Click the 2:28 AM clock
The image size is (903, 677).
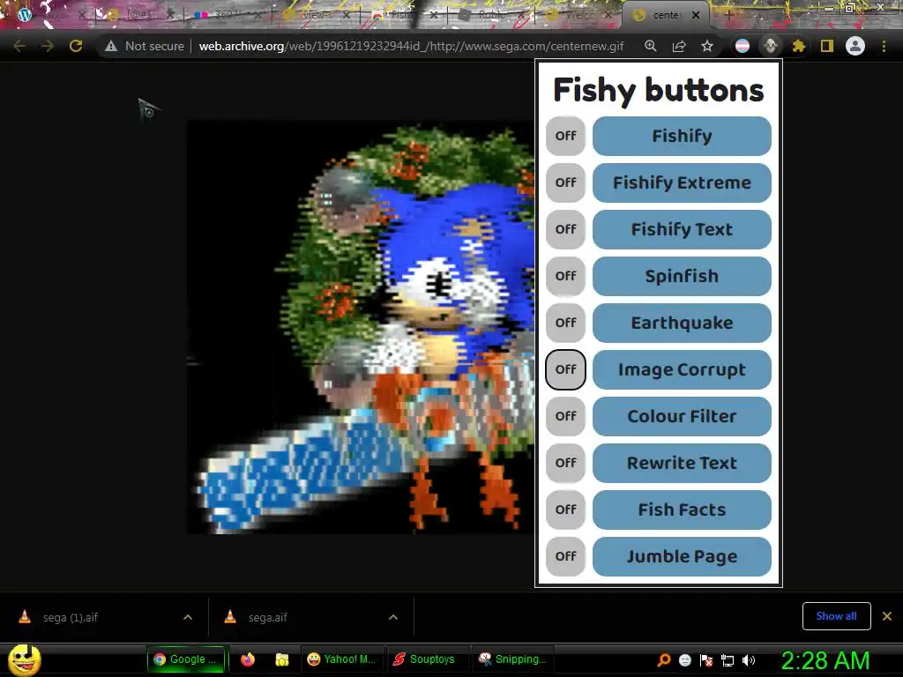click(x=825, y=660)
